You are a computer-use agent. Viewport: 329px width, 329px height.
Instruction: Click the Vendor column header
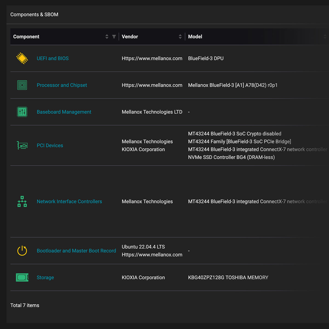(152, 36)
